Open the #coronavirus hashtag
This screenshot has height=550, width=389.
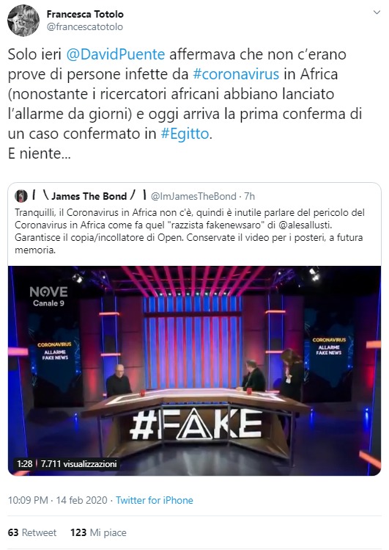[x=236, y=74]
